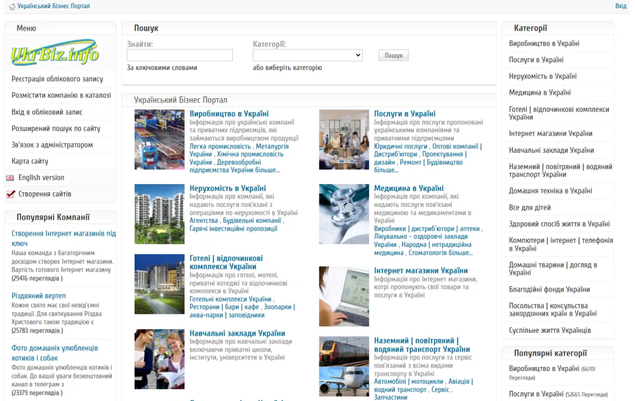Open Розширений пошук по сайту menu entry
The image size is (635, 401).
click(56, 128)
